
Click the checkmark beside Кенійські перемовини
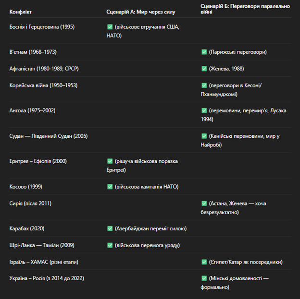click(x=204, y=136)
